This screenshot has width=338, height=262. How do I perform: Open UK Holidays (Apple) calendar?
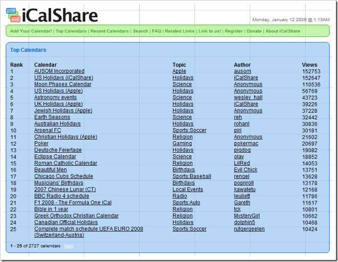pos(59,104)
